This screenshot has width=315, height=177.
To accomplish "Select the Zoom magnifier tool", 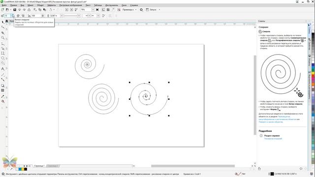I will [2, 38].
